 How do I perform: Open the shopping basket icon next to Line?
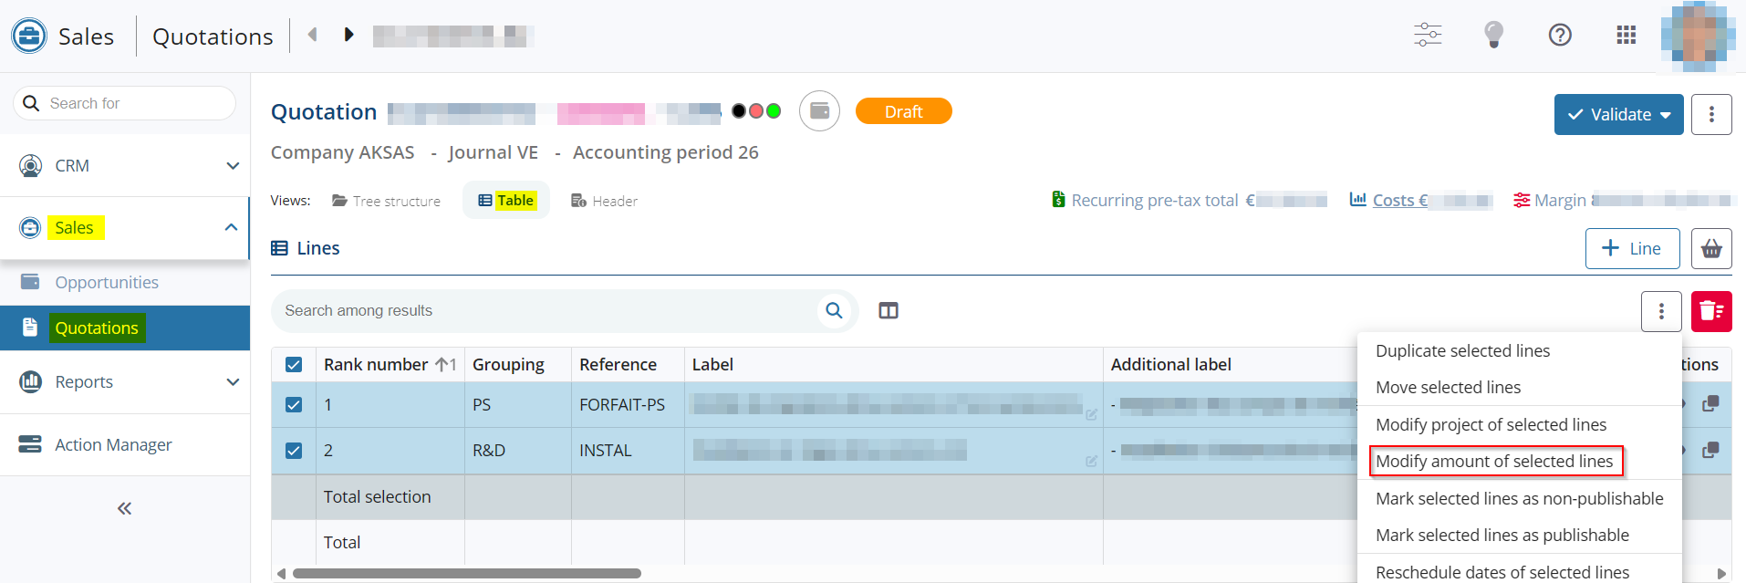tap(1711, 249)
